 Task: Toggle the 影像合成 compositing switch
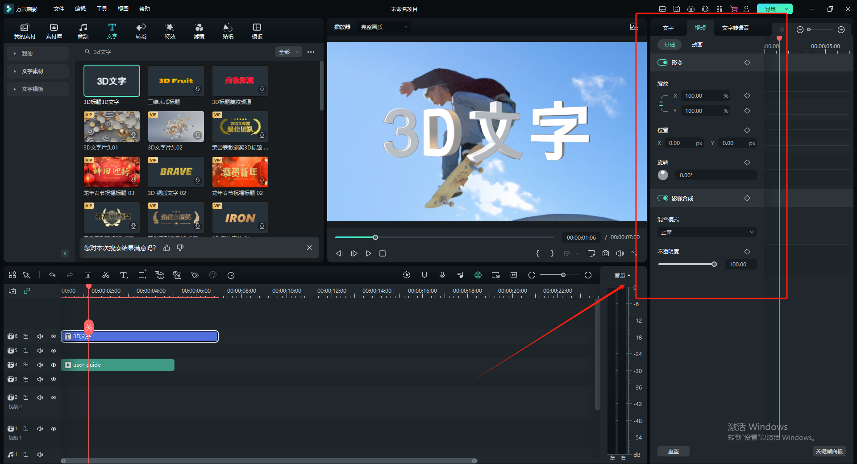[663, 199]
